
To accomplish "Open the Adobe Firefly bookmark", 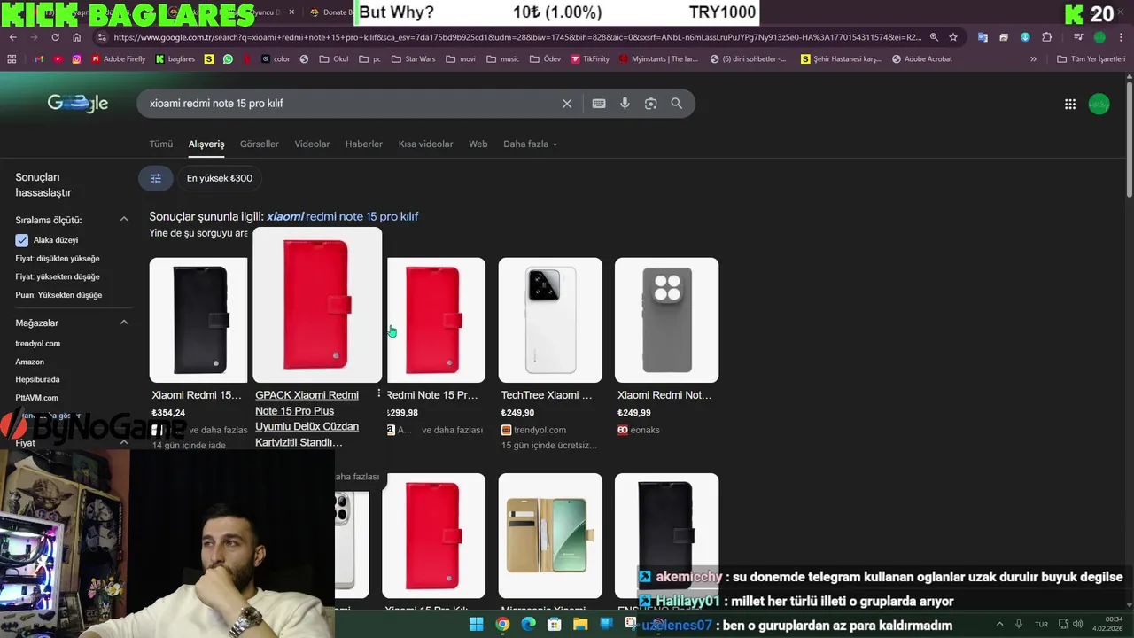I will (119, 59).
